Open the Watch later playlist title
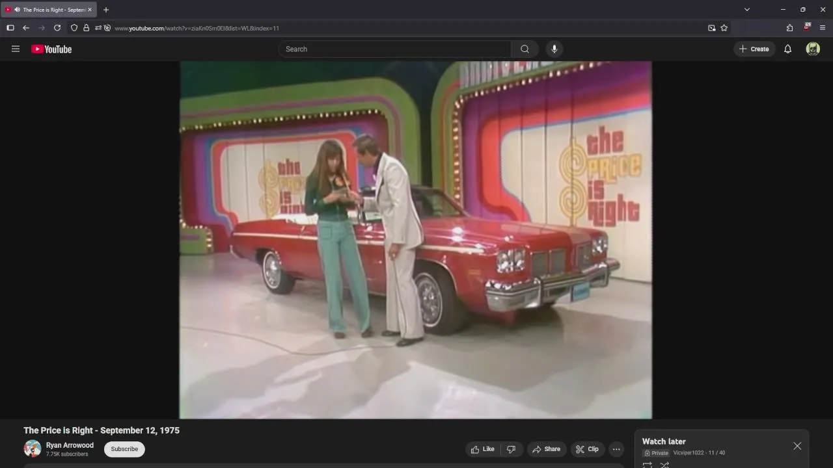The width and height of the screenshot is (833, 468). tap(664, 441)
